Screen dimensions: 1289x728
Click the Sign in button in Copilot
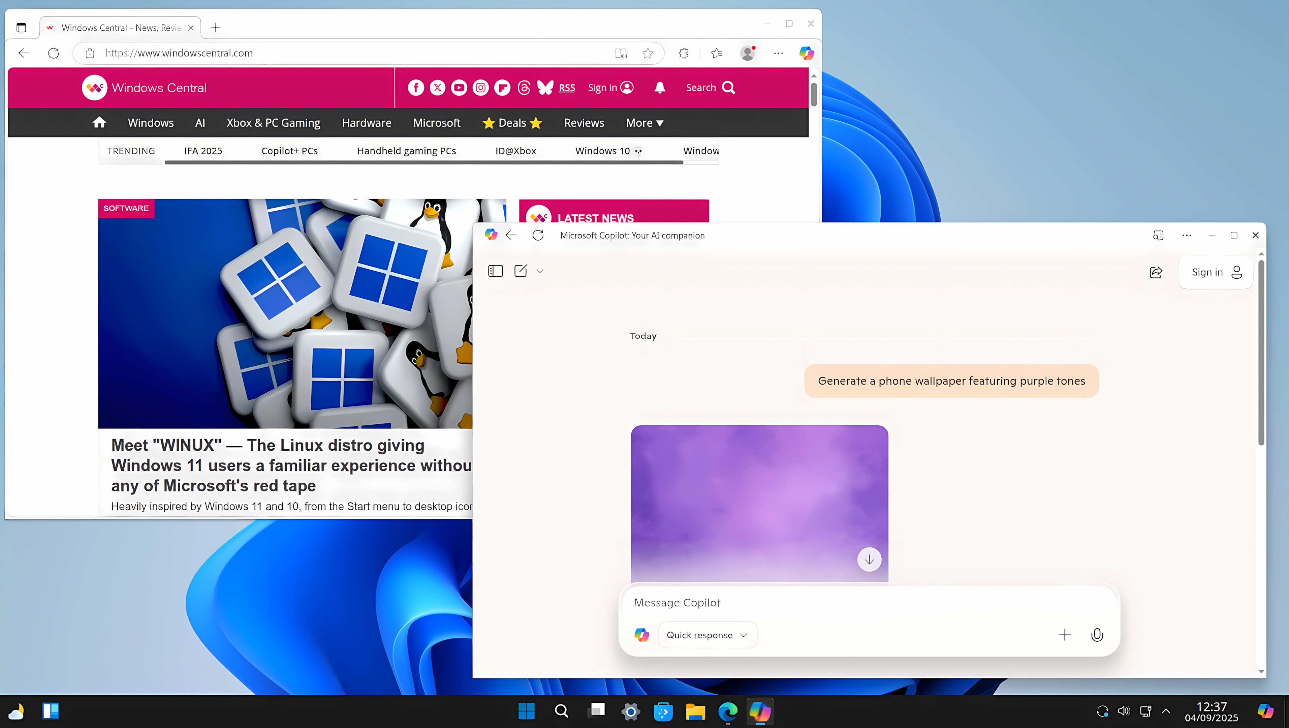1216,272
